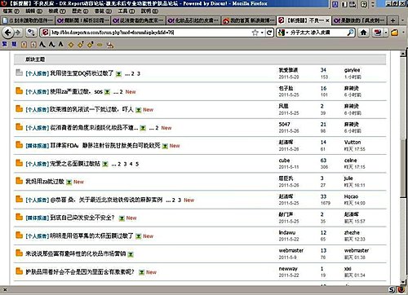This screenshot has width=408, height=295.
Task: Click green image icon in FDA thread
Action: 165,146
